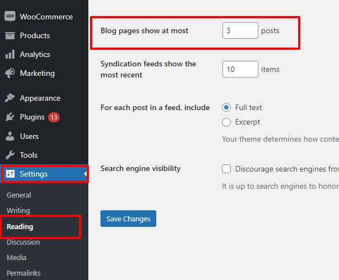Image resolution: width=339 pixels, height=280 pixels.
Task: Enable Discourage search engines checkbox
Action: click(x=226, y=169)
